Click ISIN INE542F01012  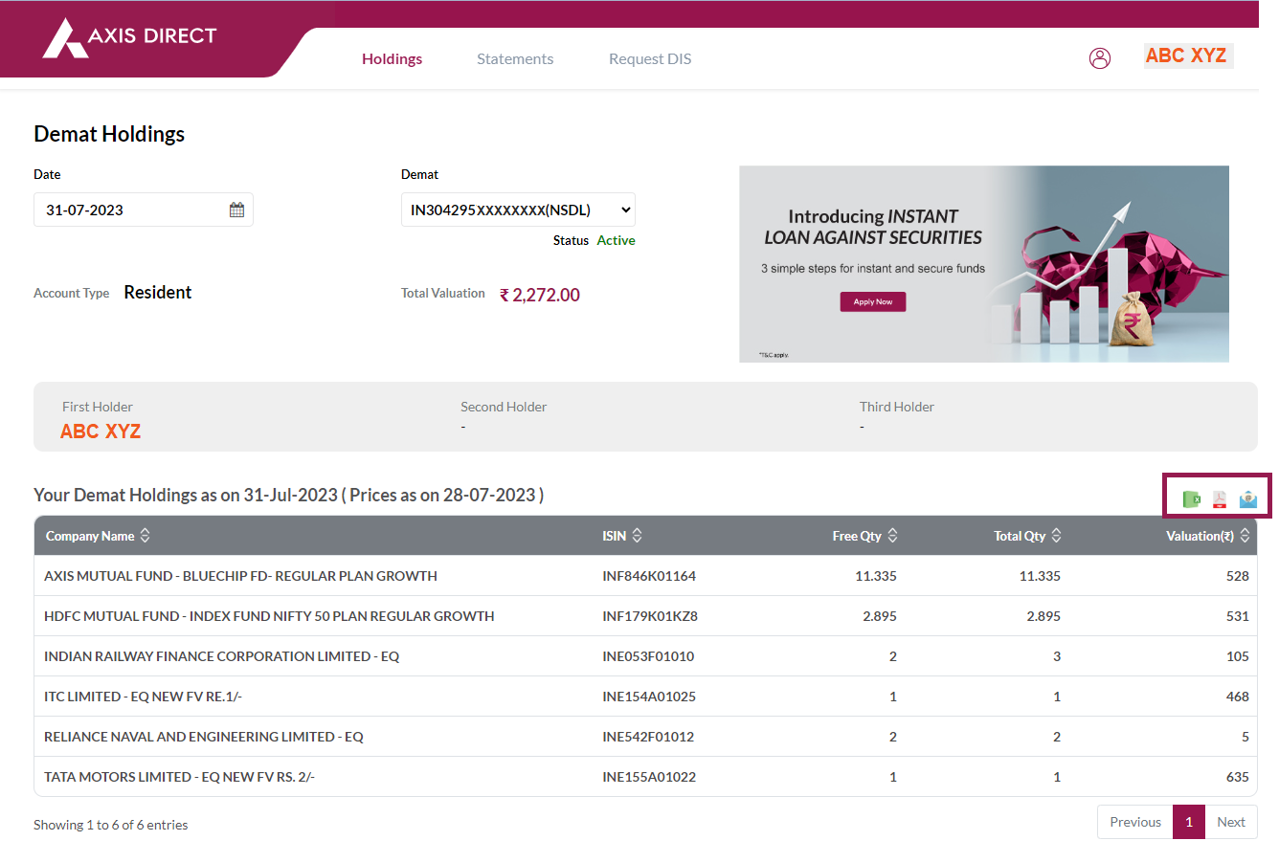pos(648,737)
